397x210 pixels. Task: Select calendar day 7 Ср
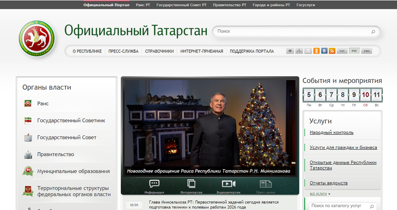[x=331, y=95]
